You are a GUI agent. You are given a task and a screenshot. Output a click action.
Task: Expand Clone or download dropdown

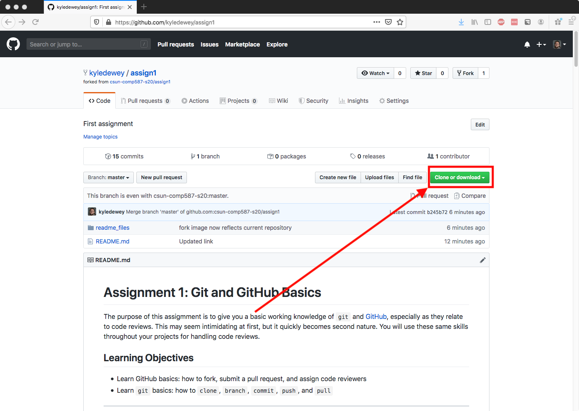pos(460,178)
